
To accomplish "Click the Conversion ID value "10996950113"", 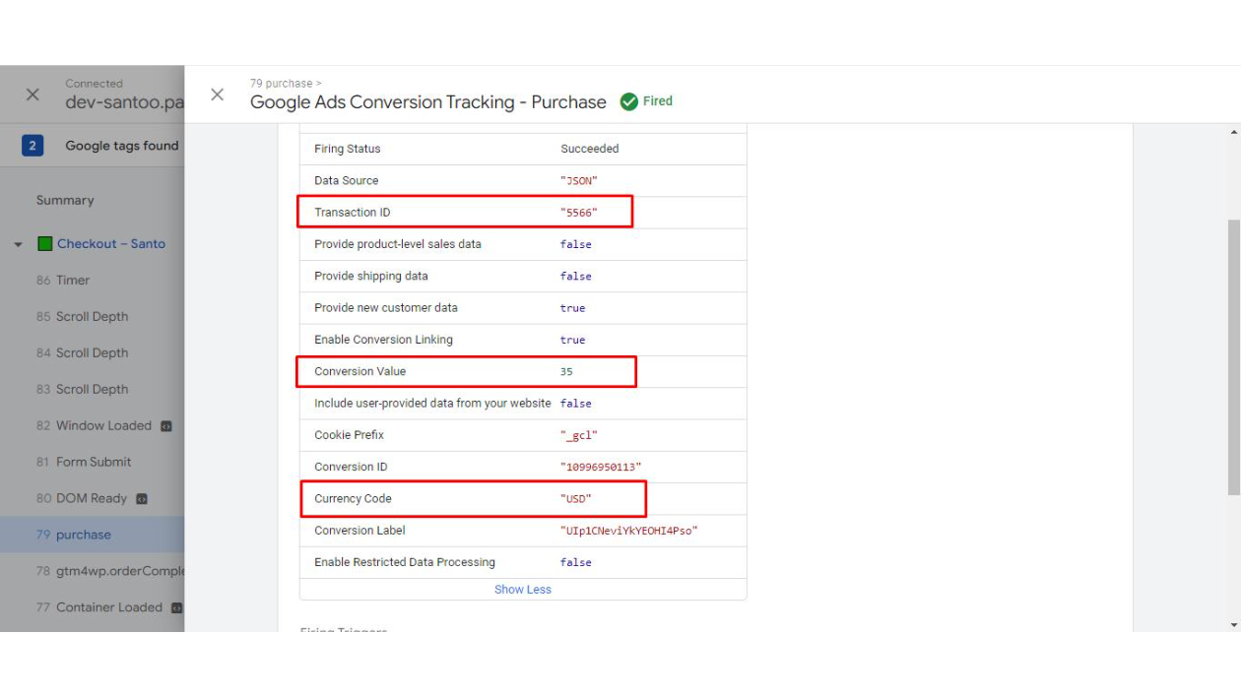I will click(x=601, y=468).
